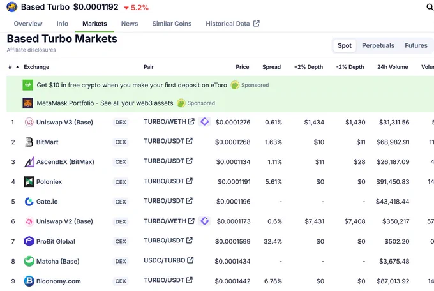Open external link icon for Matcha USDC/TURBO pair
This screenshot has width=434, height=291.
point(190,260)
